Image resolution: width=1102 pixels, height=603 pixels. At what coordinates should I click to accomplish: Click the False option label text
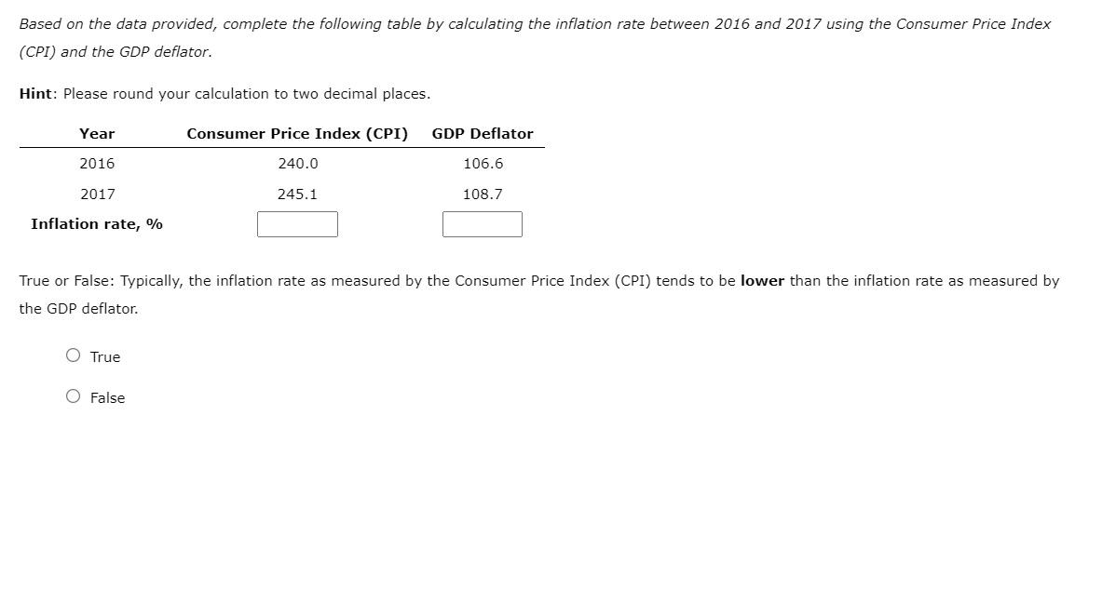point(107,397)
